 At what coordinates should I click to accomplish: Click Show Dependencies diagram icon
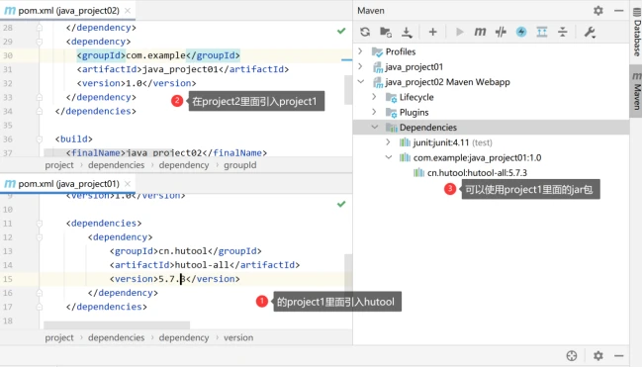coord(542,32)
